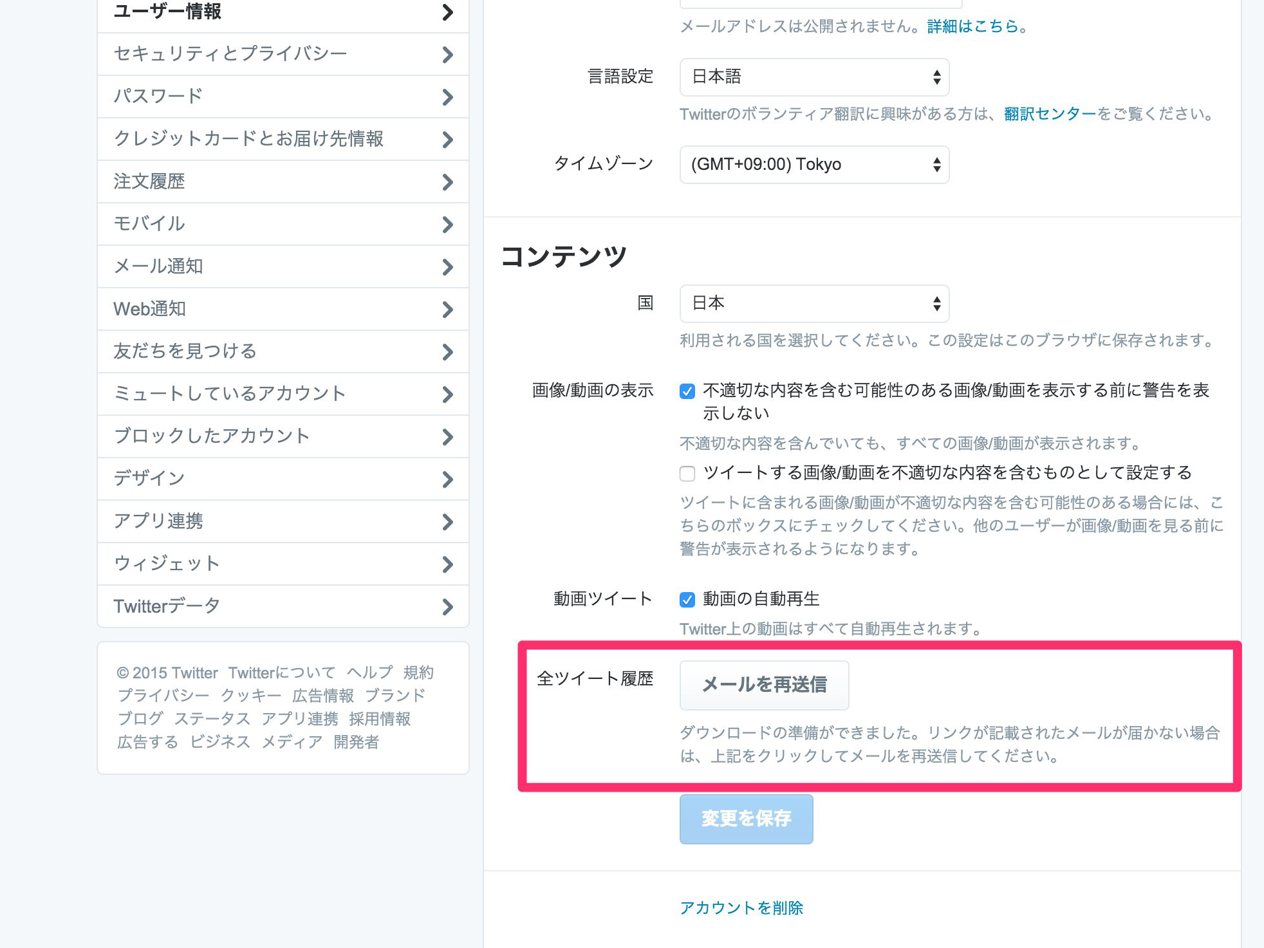Click chevron arrow beside ミュートしているアカウント
This screenshot has height=948, width=1264.
click(448, 395)
